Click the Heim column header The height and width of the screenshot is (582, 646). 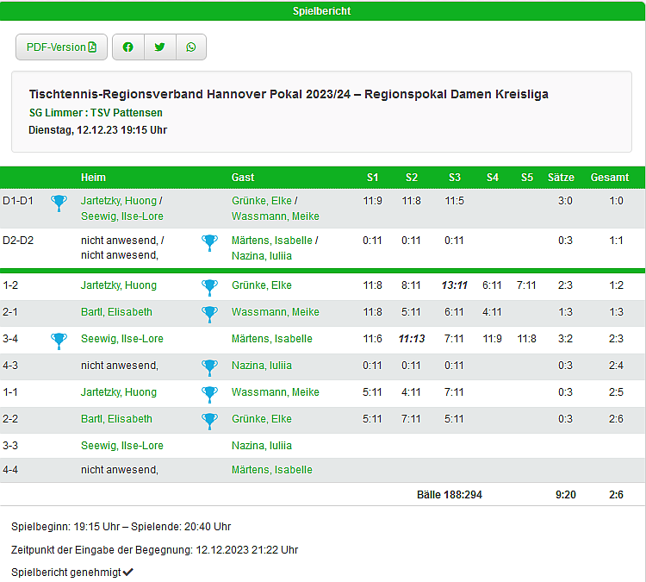pyautogui.click(x=93, y=178)
